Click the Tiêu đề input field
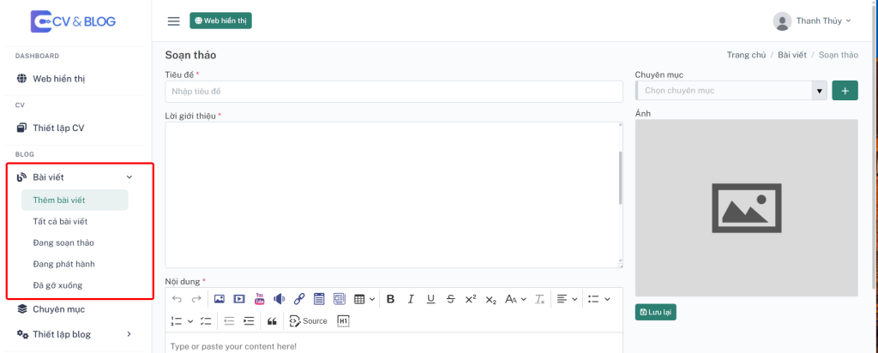Image resolution: width=878 pixels, height=353 pixels. coord(394,91)
